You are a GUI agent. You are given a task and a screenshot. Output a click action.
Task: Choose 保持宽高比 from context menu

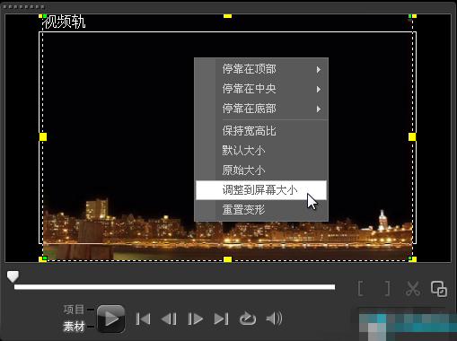[261, 131]
